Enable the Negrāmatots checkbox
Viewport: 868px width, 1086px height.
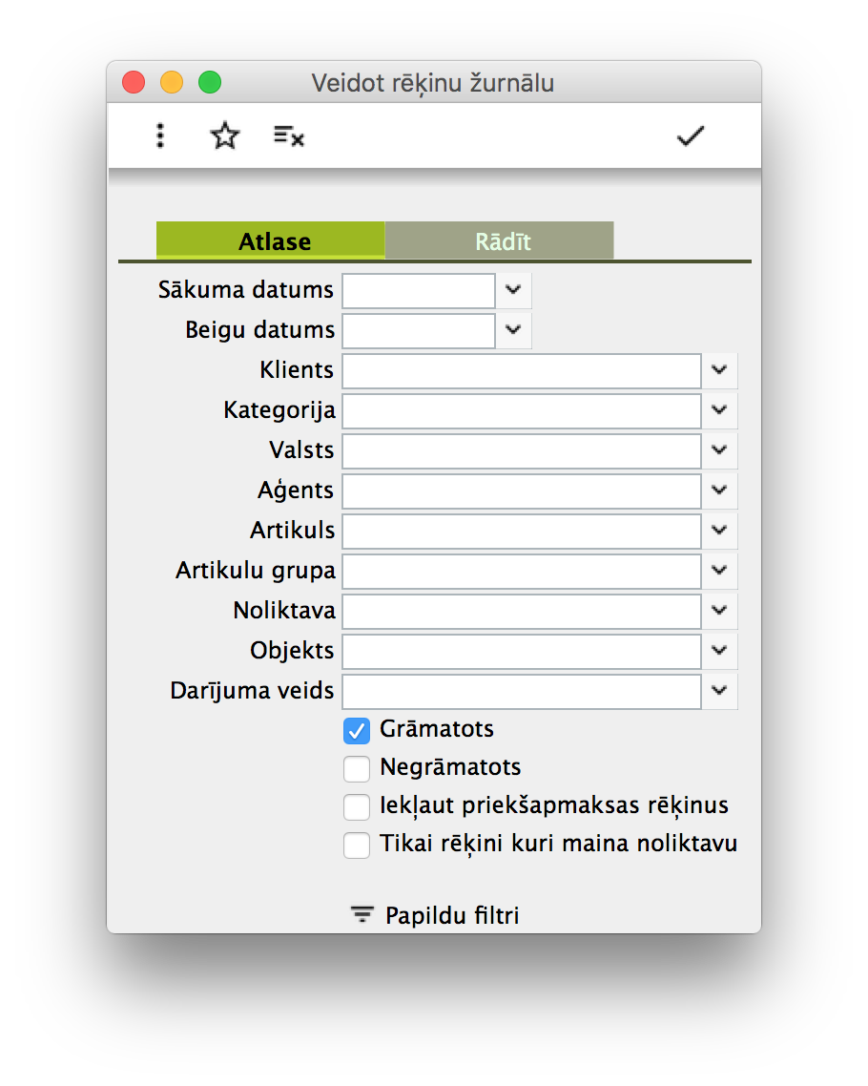point(357,769)
